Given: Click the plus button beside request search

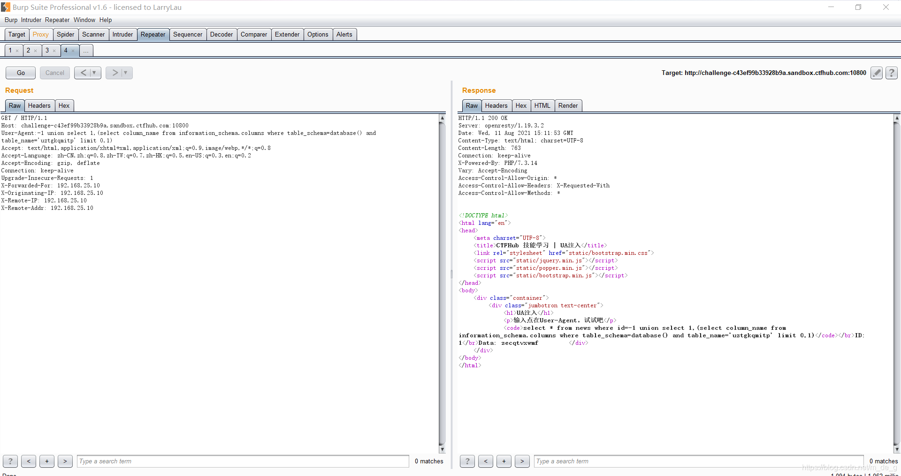Looking at the screenshot, I should point(47,461).
